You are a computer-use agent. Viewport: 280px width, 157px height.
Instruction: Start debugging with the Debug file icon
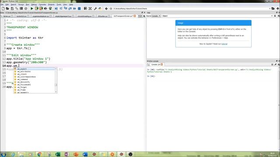coord(56,9)
